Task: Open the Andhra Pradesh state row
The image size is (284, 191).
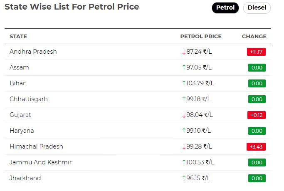Action: (x=138, y=52)
